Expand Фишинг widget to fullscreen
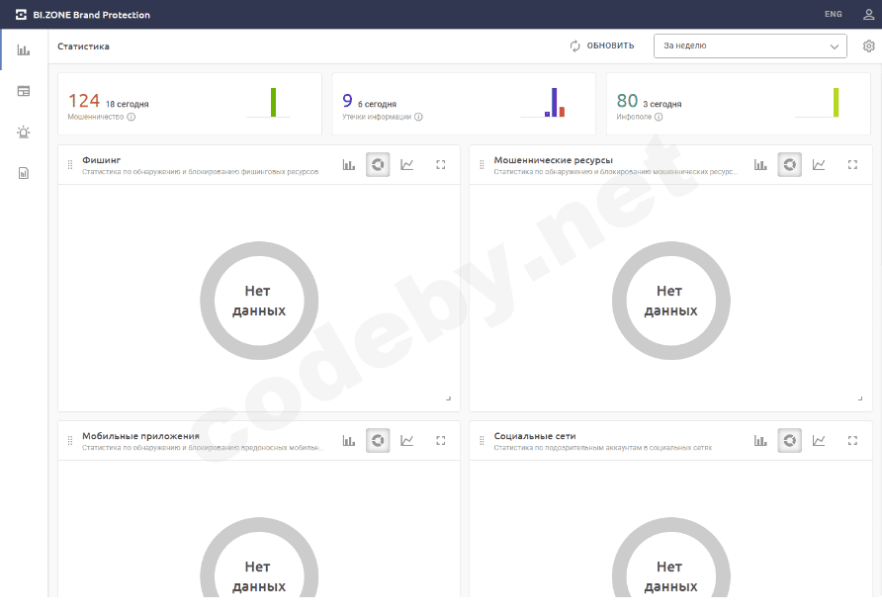 441,165
